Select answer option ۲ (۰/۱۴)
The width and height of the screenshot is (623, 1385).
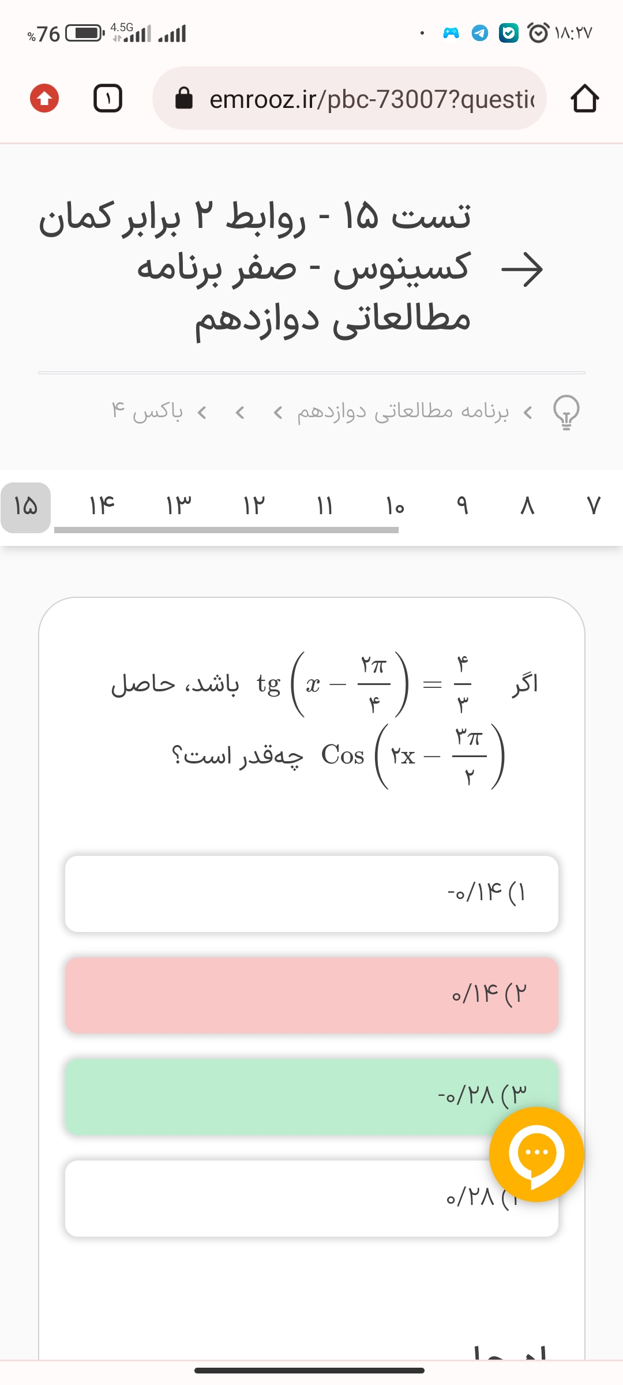click(x=311, y=995)
